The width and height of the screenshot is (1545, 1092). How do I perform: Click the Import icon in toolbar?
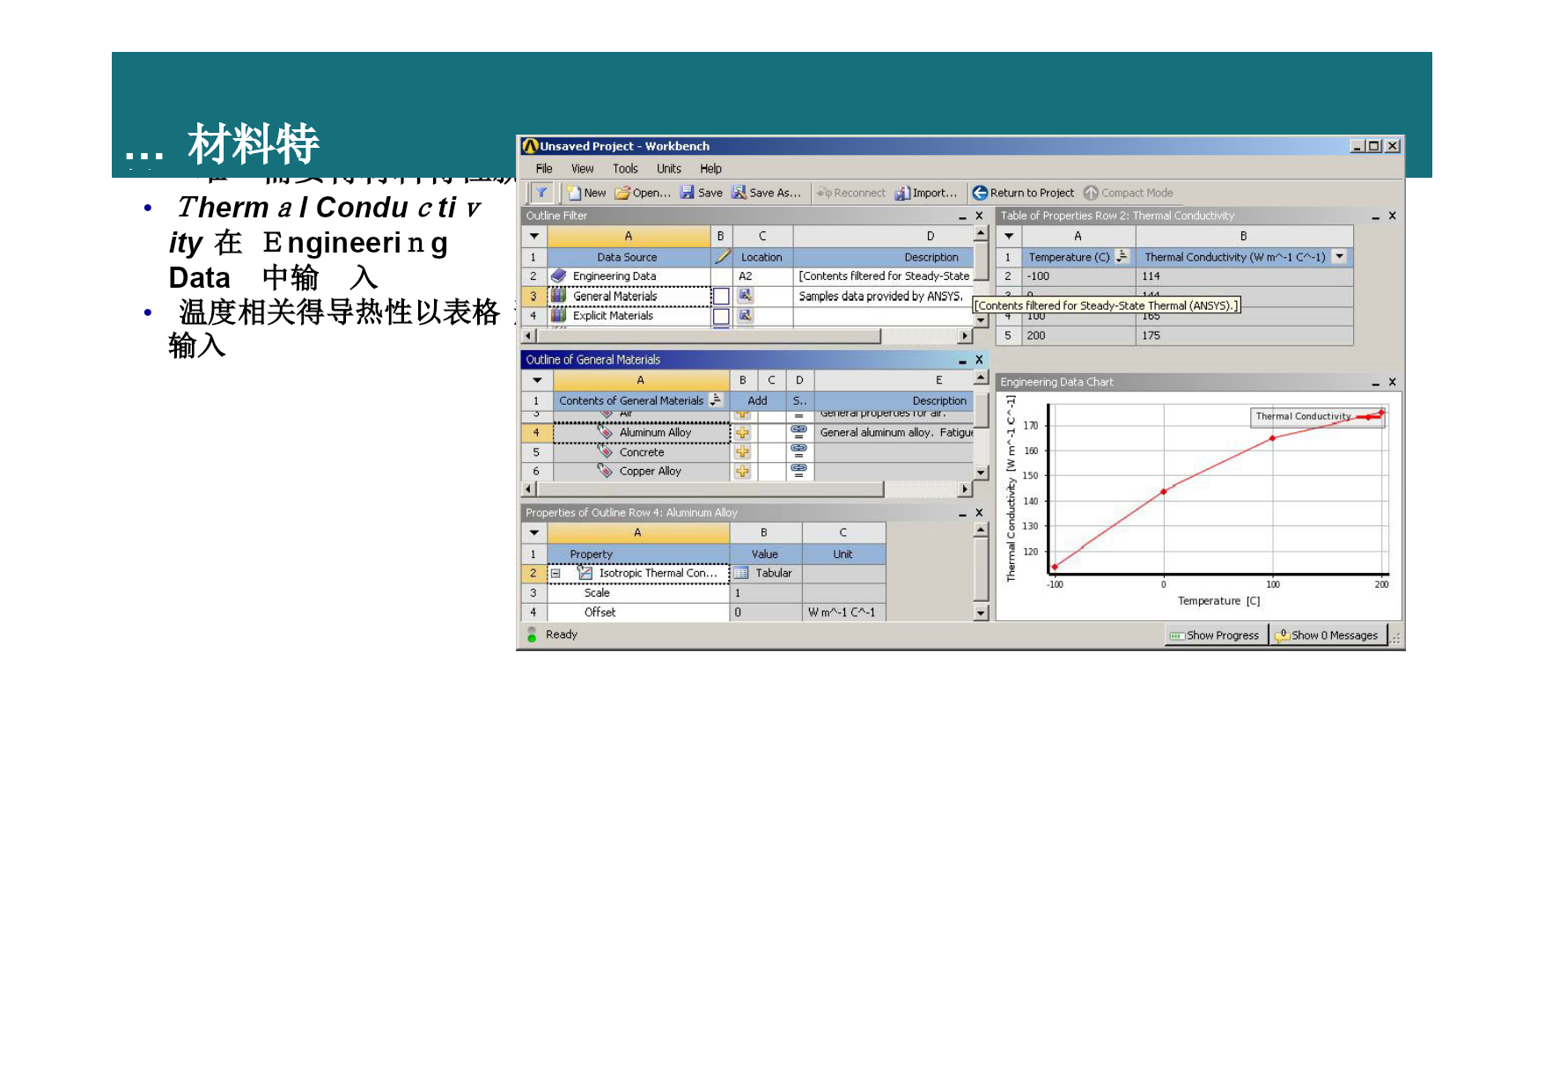(x=902, y=193)
